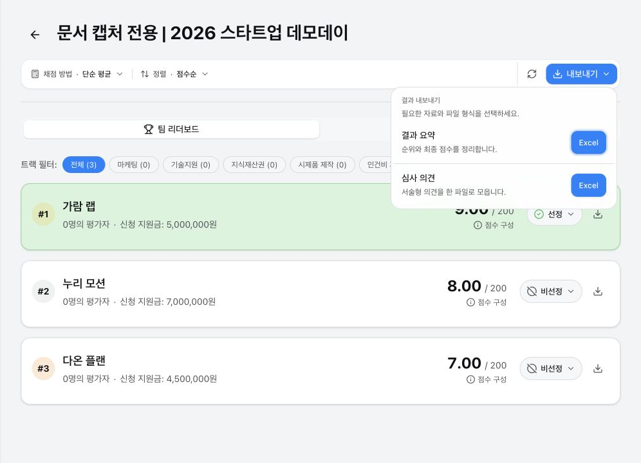Screen dimensions: 641x463
Task: Go back using the left arrow icon
Action: click(x=35, y=35)
